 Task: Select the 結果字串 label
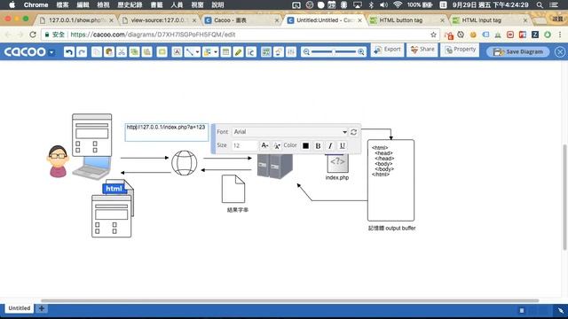[x=238, y=210]
